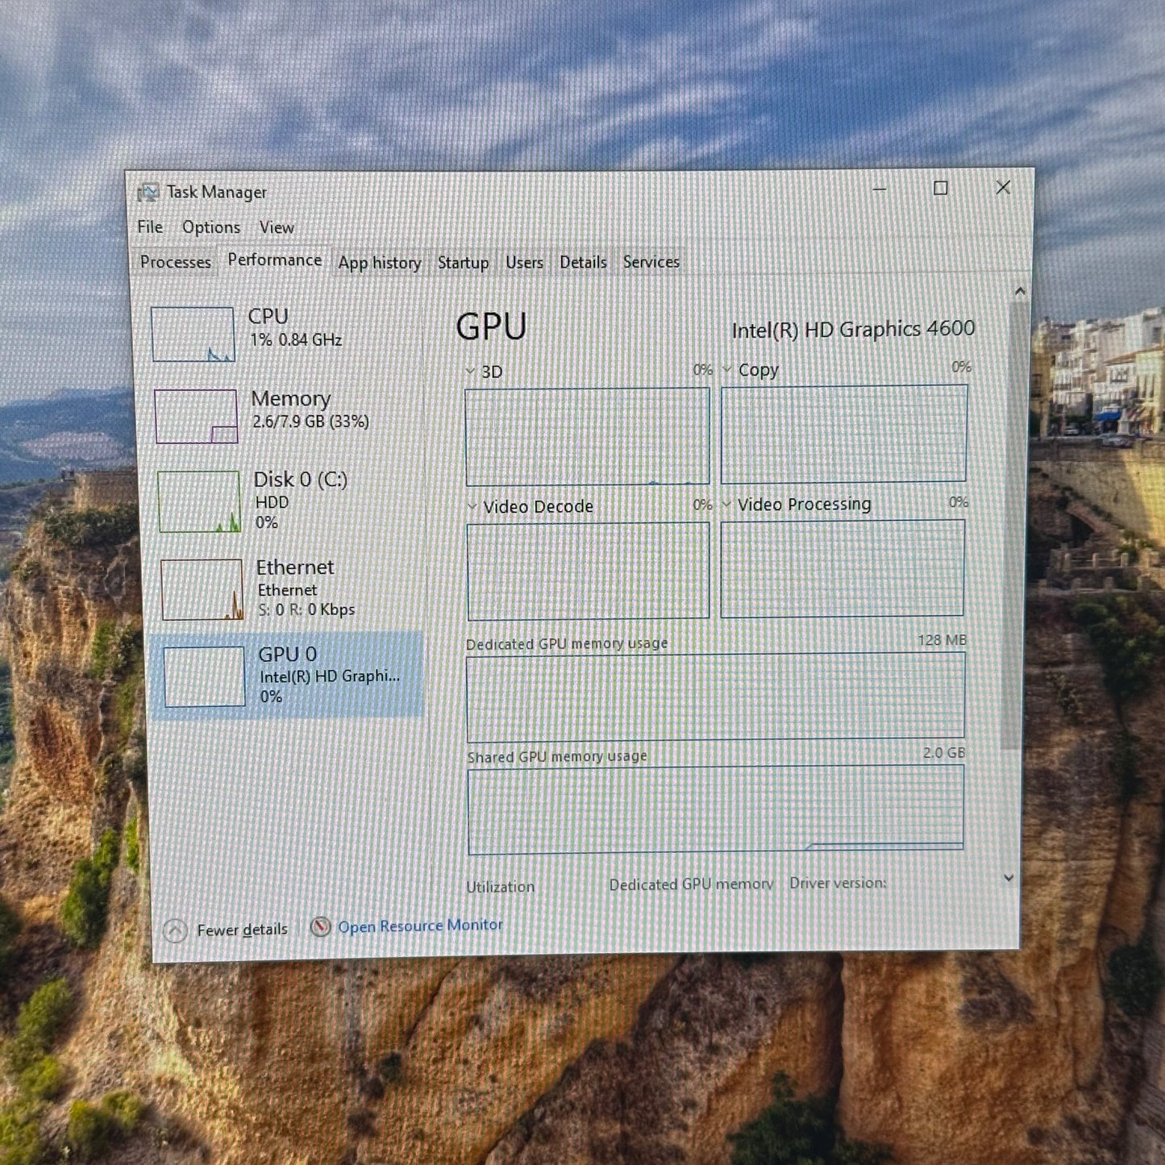Open the File menu
The image size is (1165, 1165).
[x=150, y=227]
